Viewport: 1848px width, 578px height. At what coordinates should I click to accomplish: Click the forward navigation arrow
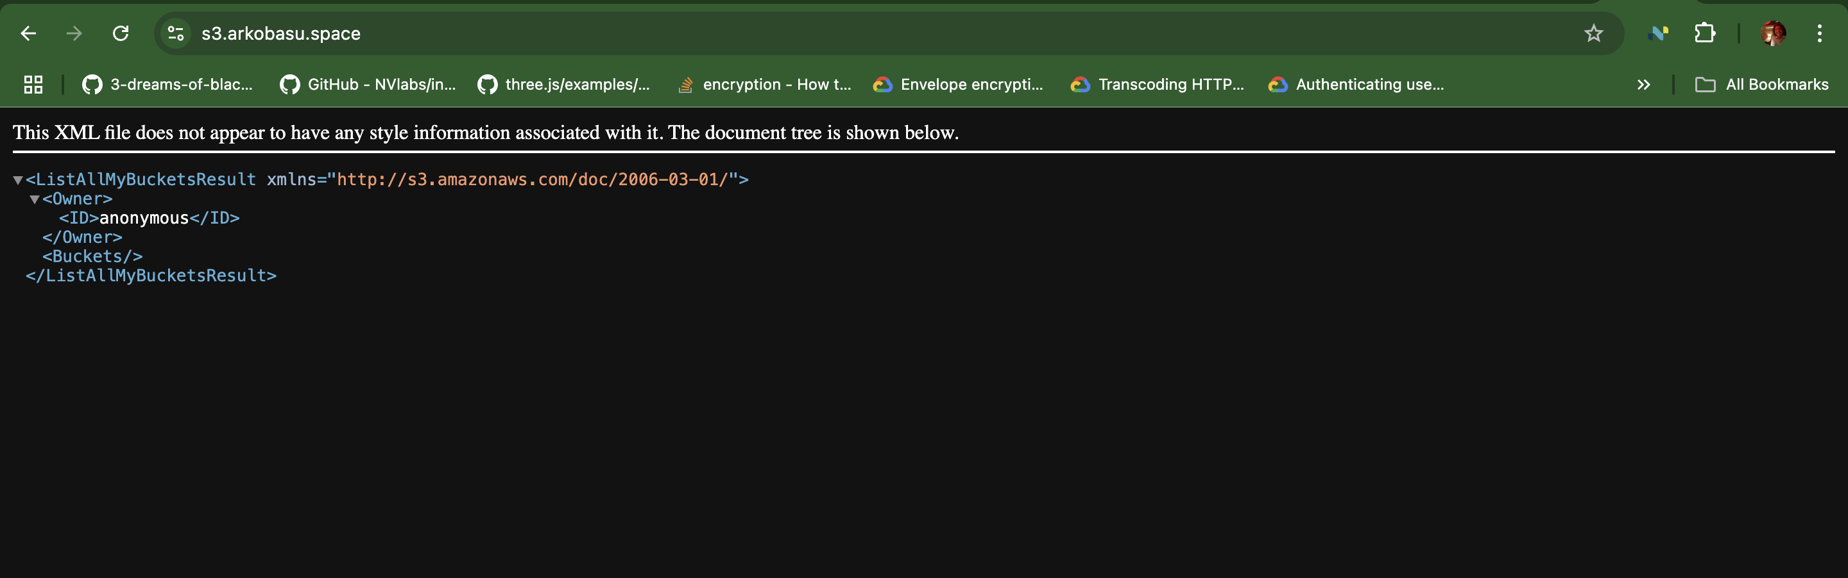[x=74, y=33]
